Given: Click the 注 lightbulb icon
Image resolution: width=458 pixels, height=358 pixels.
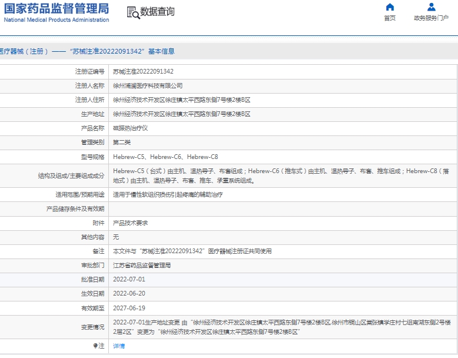Looking at the screenshot, I should pyautogui.click(x=95, y=346).
